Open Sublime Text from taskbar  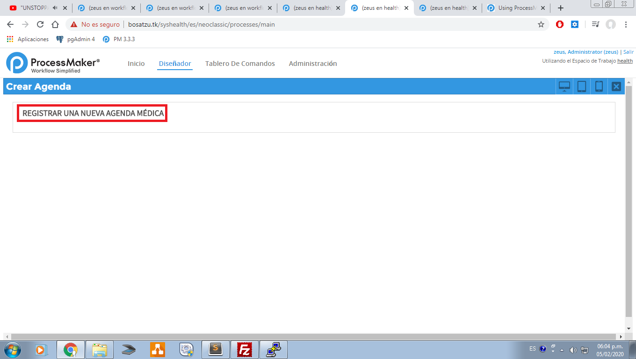pyautogui.click(x=216, y=349)
